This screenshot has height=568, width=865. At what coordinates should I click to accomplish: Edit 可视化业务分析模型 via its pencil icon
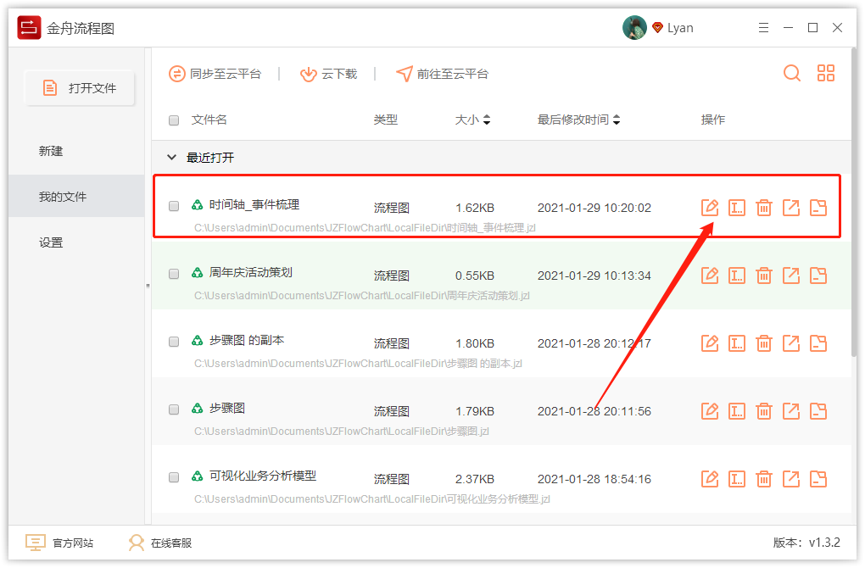point(710,479)
